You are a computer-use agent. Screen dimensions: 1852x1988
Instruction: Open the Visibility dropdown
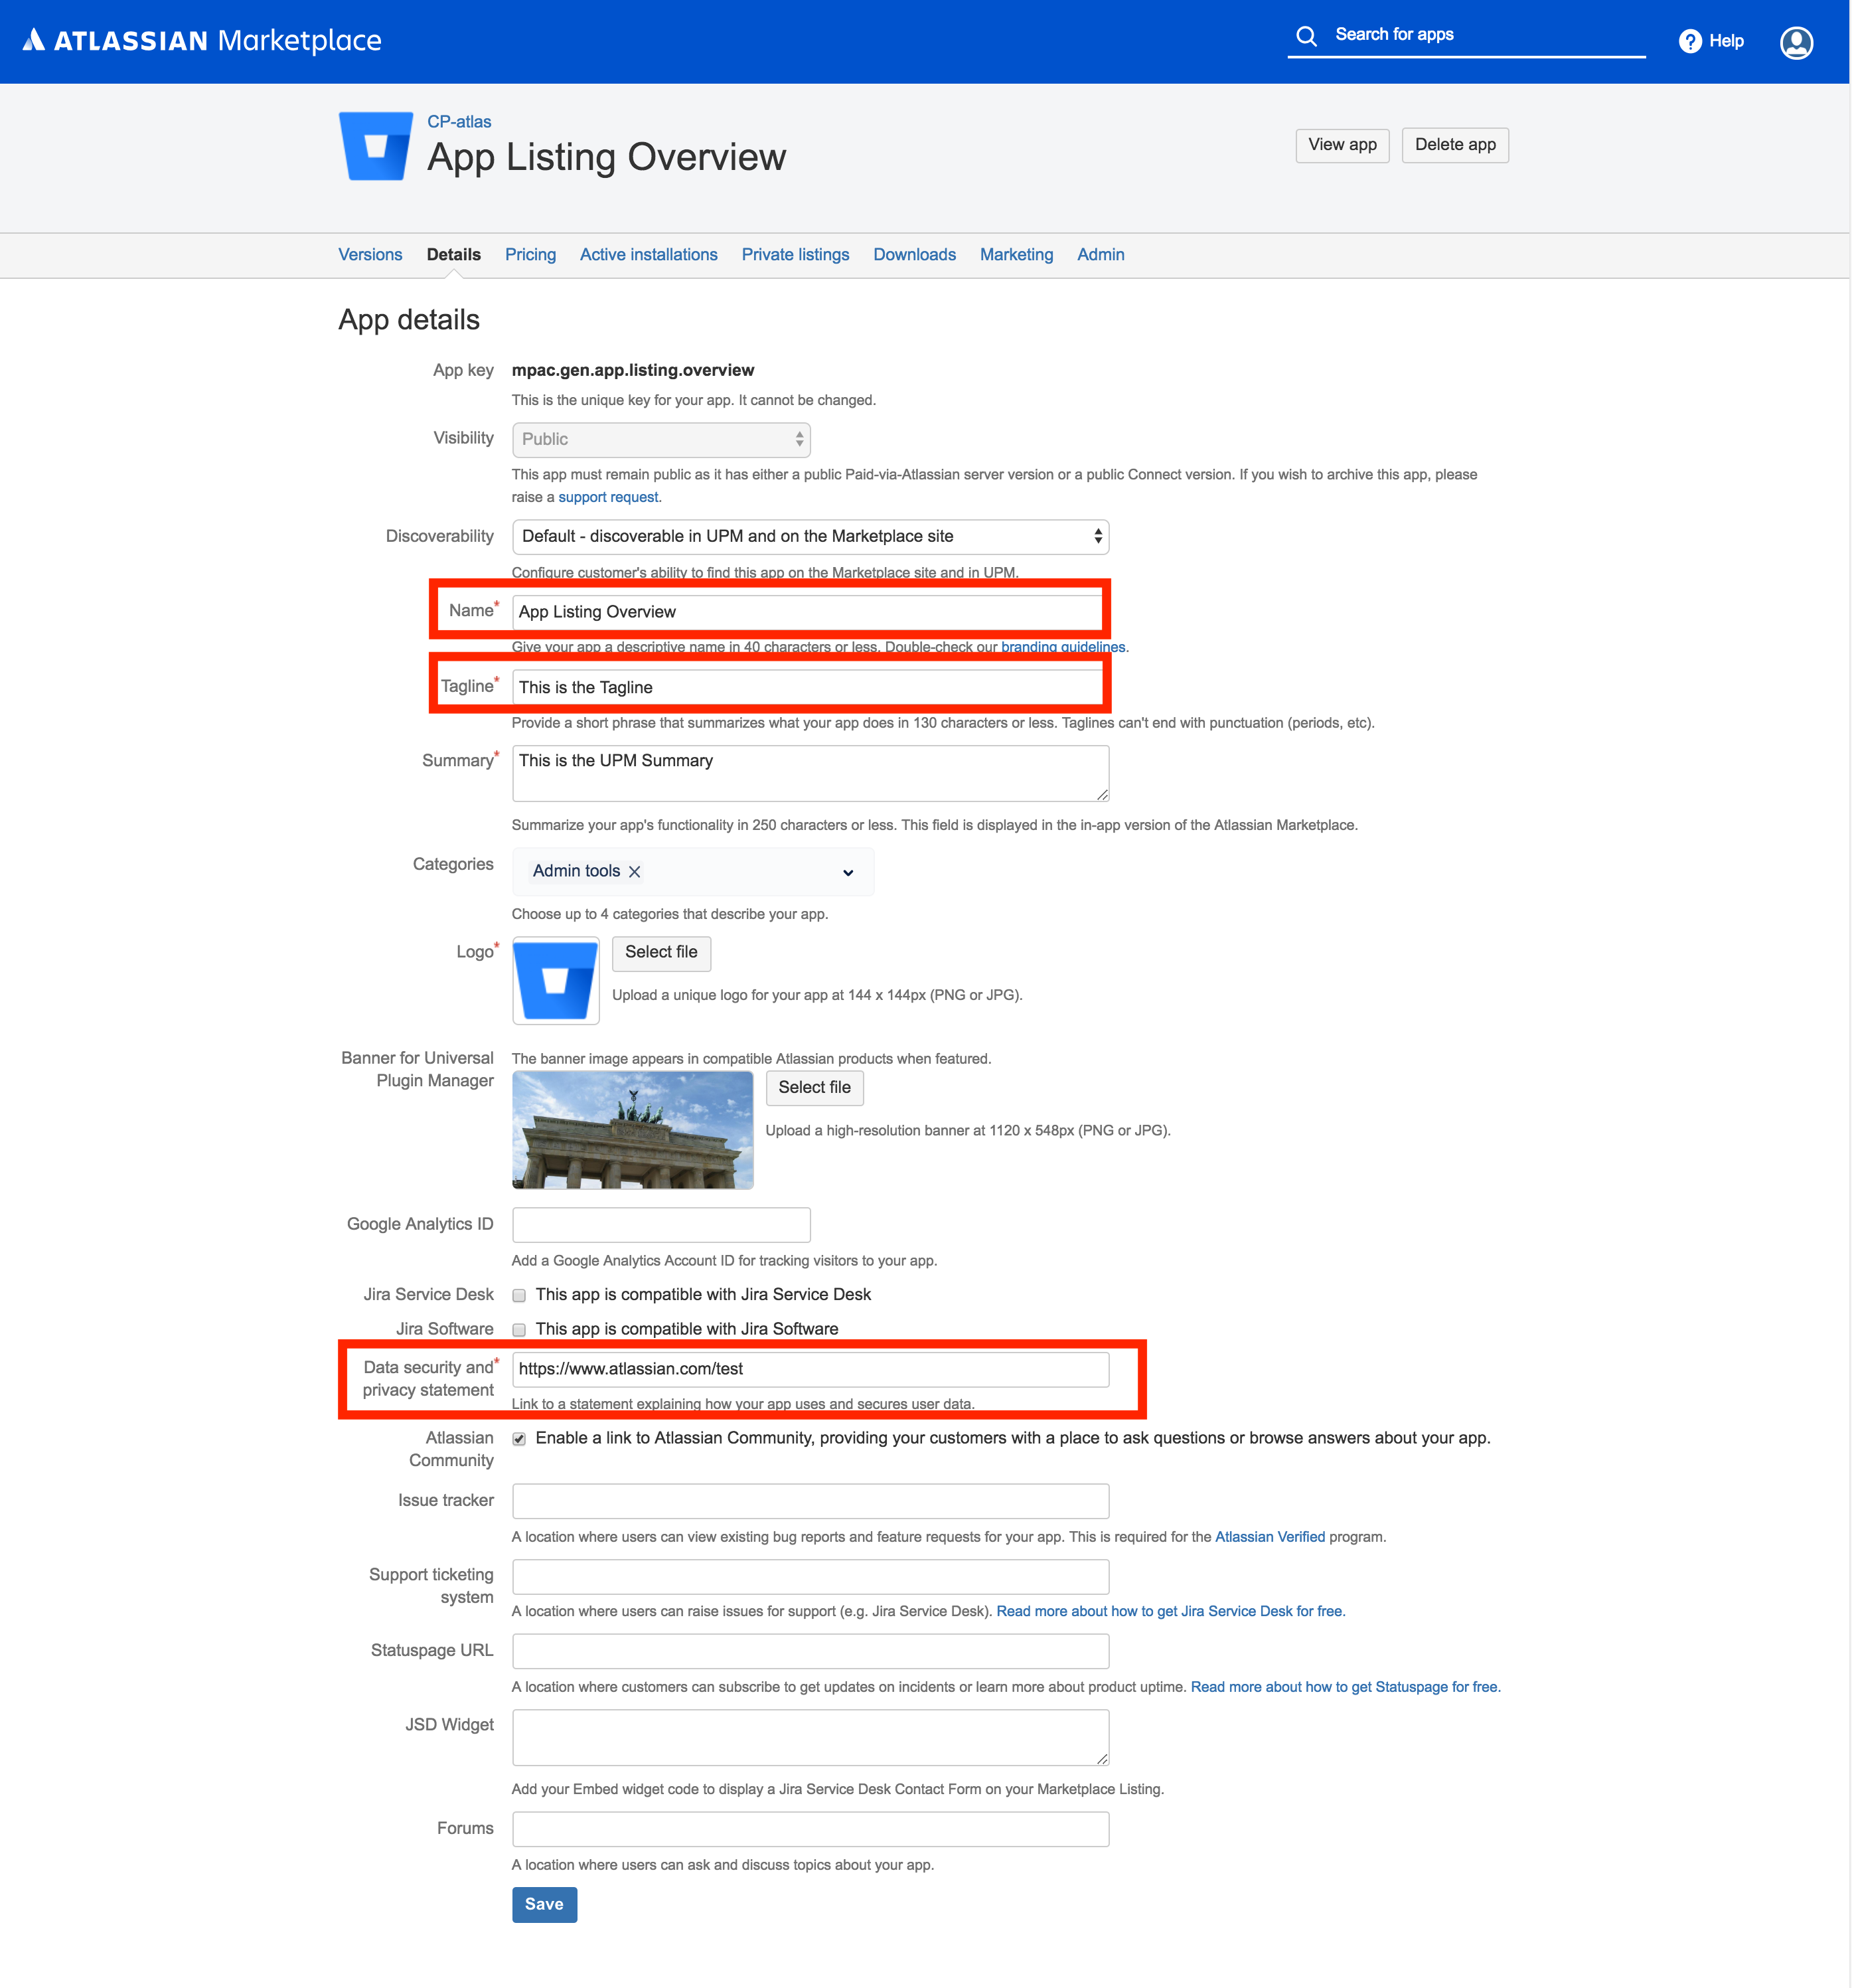[660, 439]
